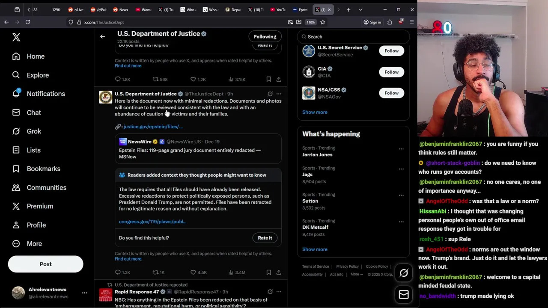Open Communities in the sidebar
Viewport: 548px width, 308px height.
coord(39,187)
